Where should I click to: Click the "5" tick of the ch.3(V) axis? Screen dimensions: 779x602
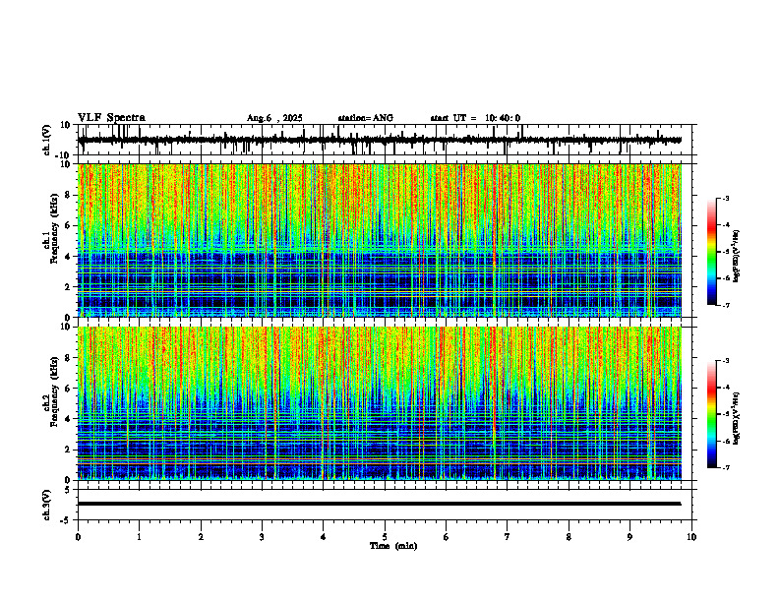coord(69,490)
